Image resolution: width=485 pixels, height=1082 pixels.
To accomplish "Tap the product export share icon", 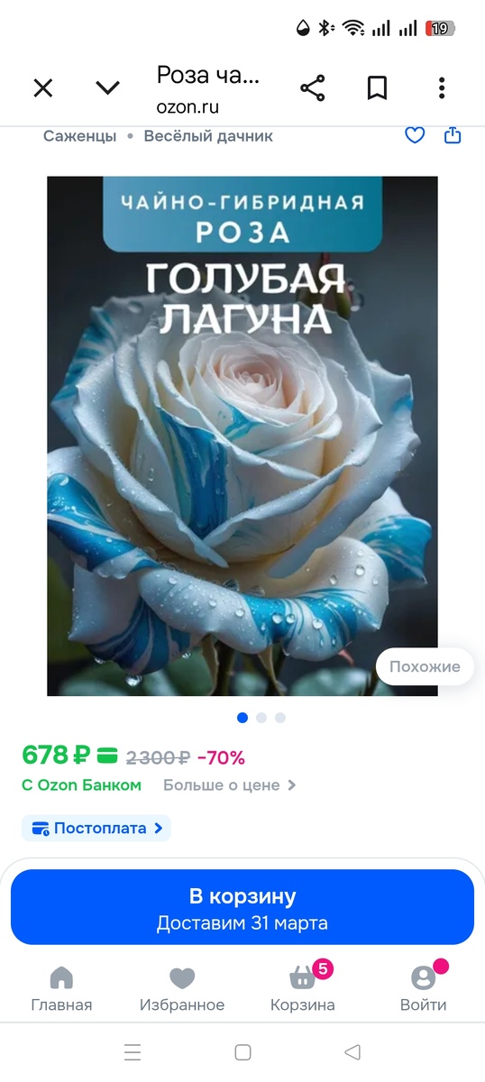I will pos(453,135).
